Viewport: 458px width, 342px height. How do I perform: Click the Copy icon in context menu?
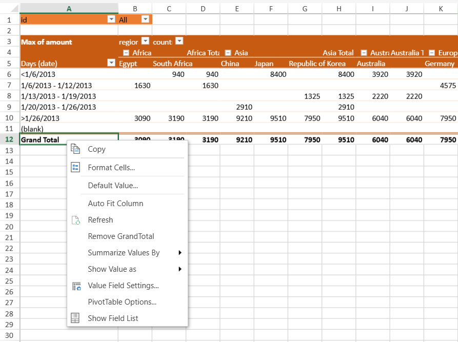pyautogui.click(x=75, y=149)
